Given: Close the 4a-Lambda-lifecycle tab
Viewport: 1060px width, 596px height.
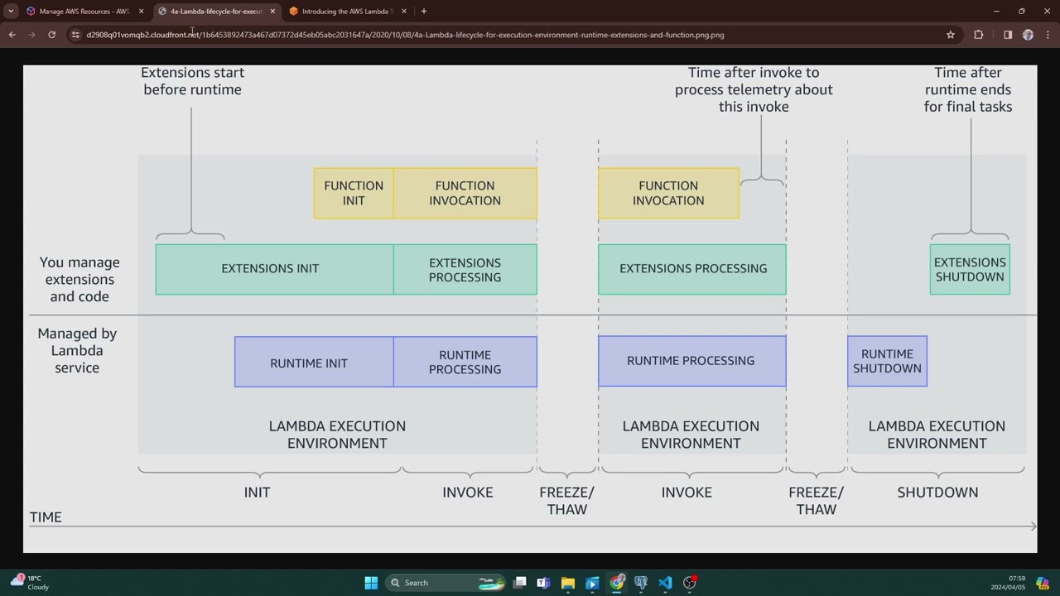Looking at the screenshot, I should pyautogui.click(x=272, y=12).
